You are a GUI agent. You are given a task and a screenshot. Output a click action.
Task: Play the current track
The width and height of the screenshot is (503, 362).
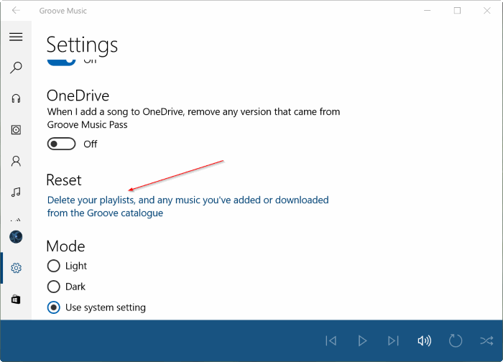[x=362, y=340]
